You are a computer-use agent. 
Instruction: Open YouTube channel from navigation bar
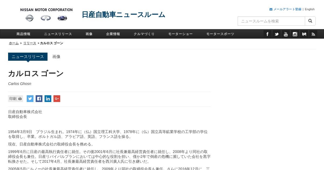pyautogui.click(x=286, y=34)
